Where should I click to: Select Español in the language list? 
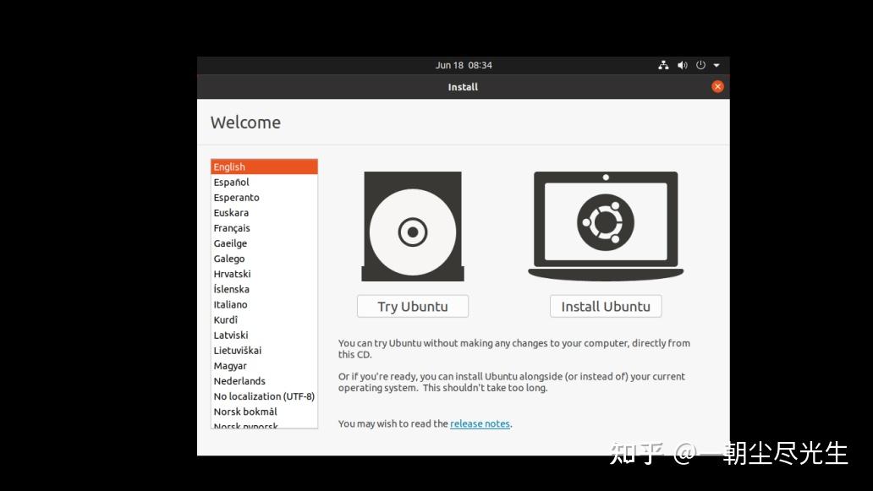pos(231,182)
